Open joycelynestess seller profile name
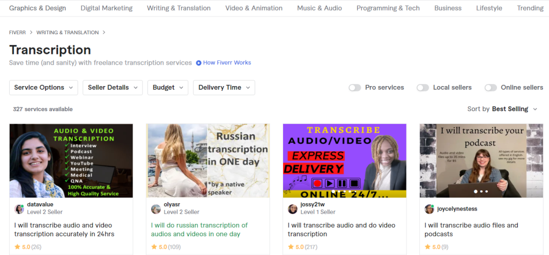This screenshot has width=549, height=255. pos(457,209)
